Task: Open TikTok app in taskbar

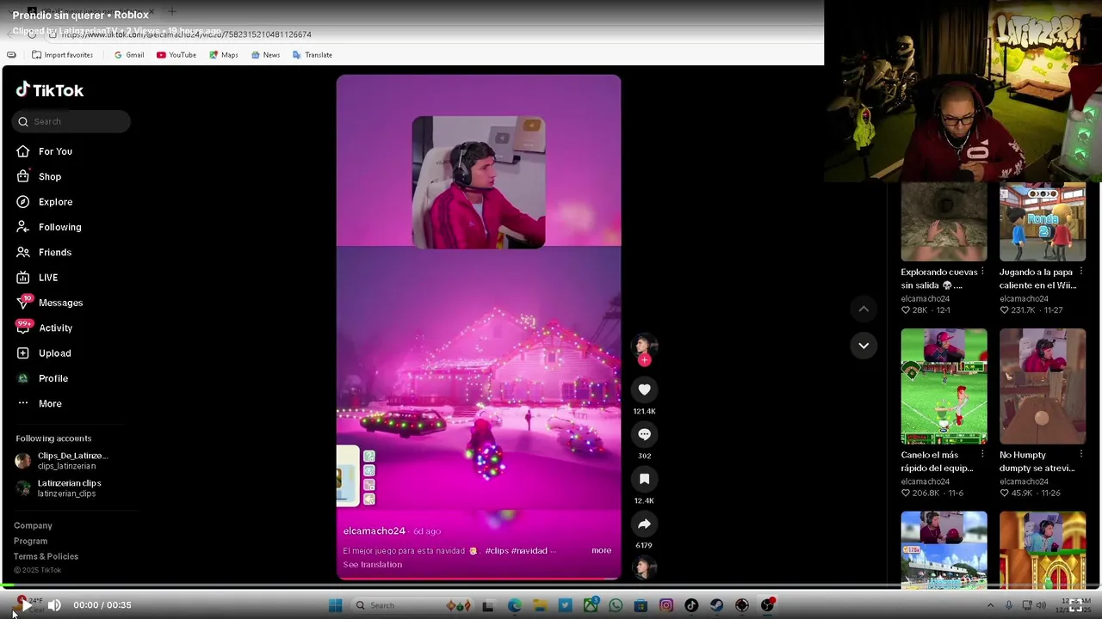Action: 691,605
